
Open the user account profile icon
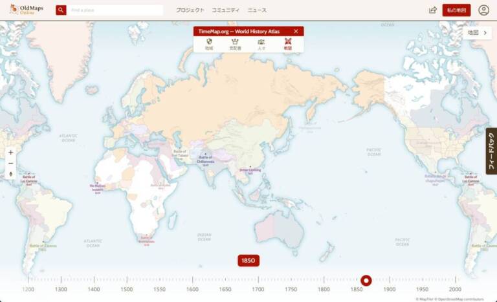coord(483,10)
